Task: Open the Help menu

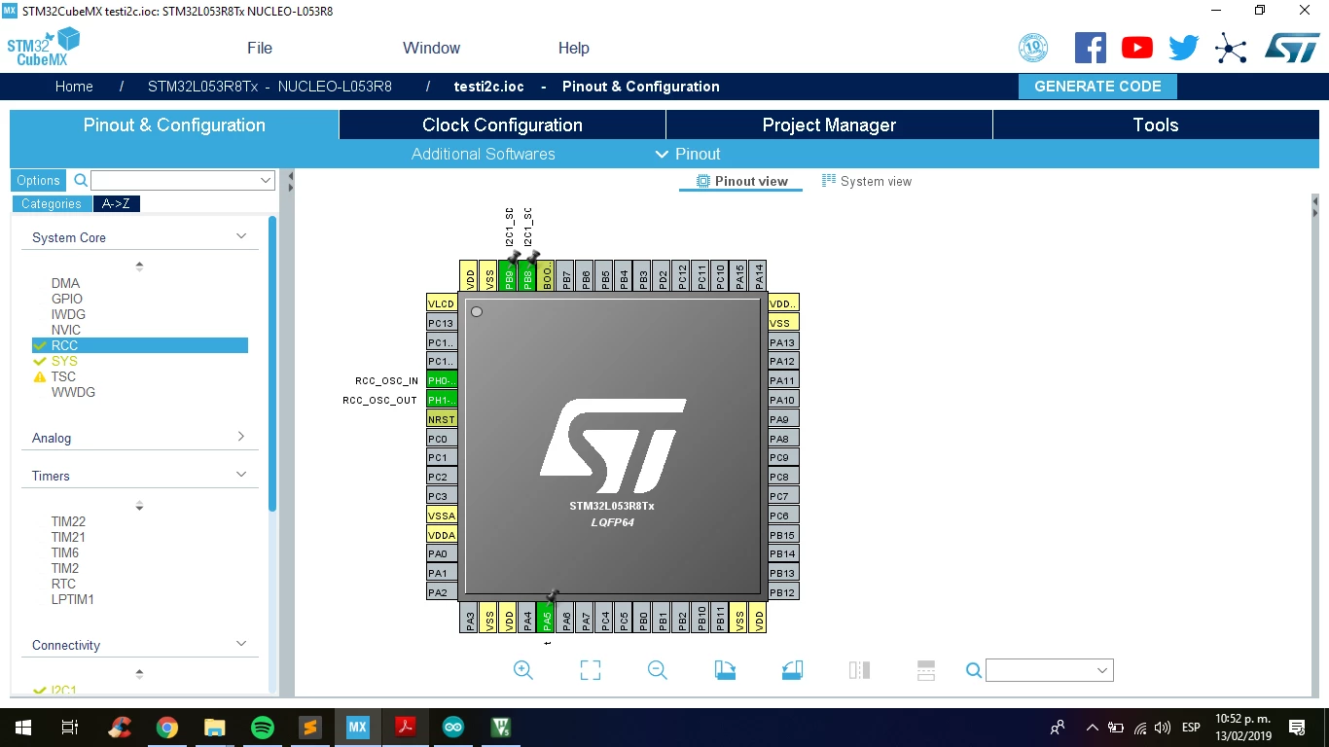Action: click(574, 48)
